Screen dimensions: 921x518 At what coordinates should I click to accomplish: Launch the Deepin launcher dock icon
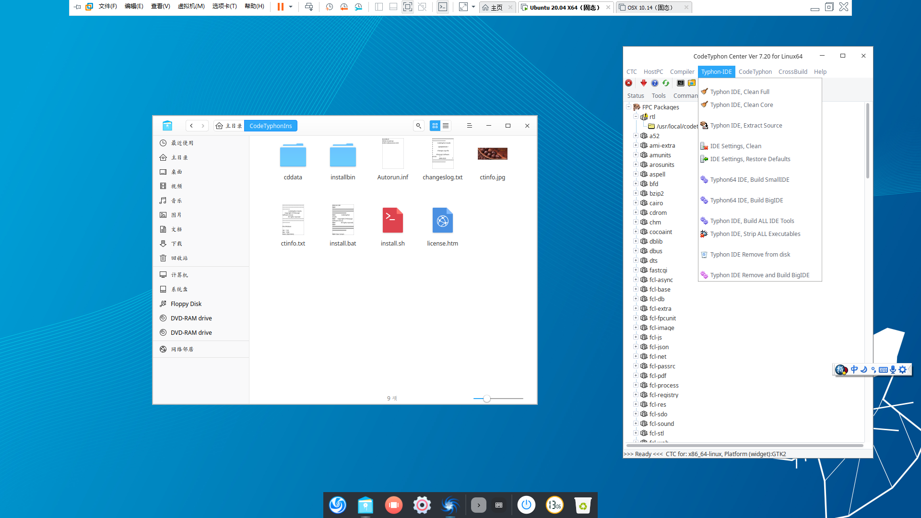[x=338, y=505]
